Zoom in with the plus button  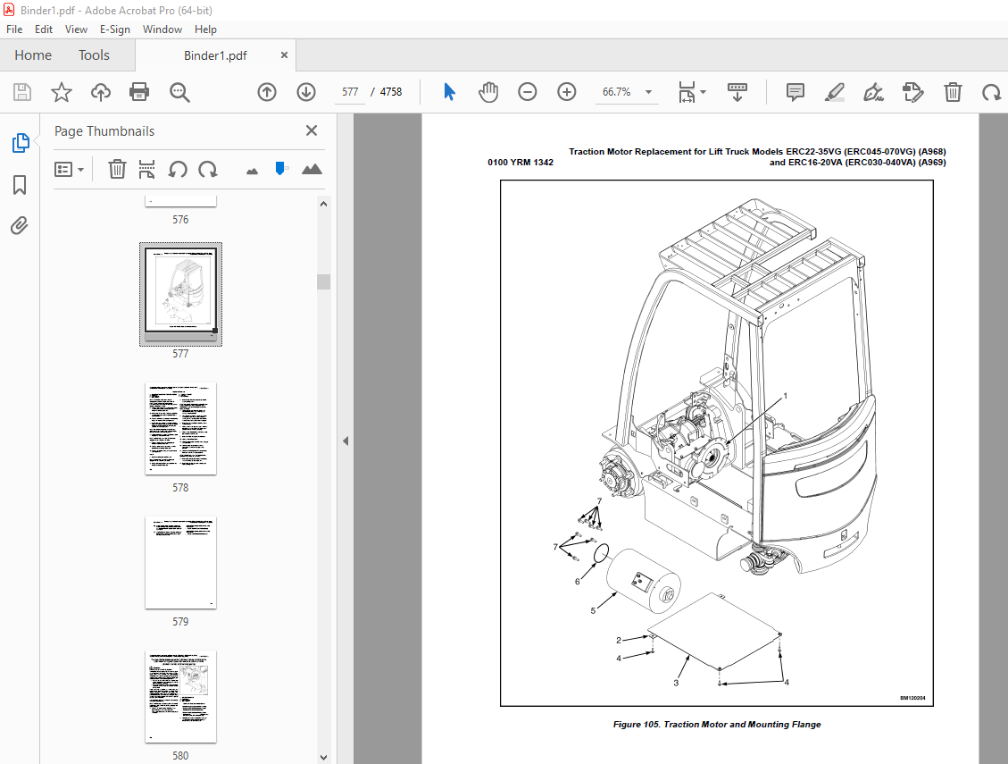coord(566,92)
